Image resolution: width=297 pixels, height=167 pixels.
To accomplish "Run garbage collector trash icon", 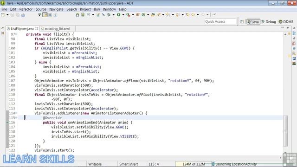I will click(x=213, y=164).
